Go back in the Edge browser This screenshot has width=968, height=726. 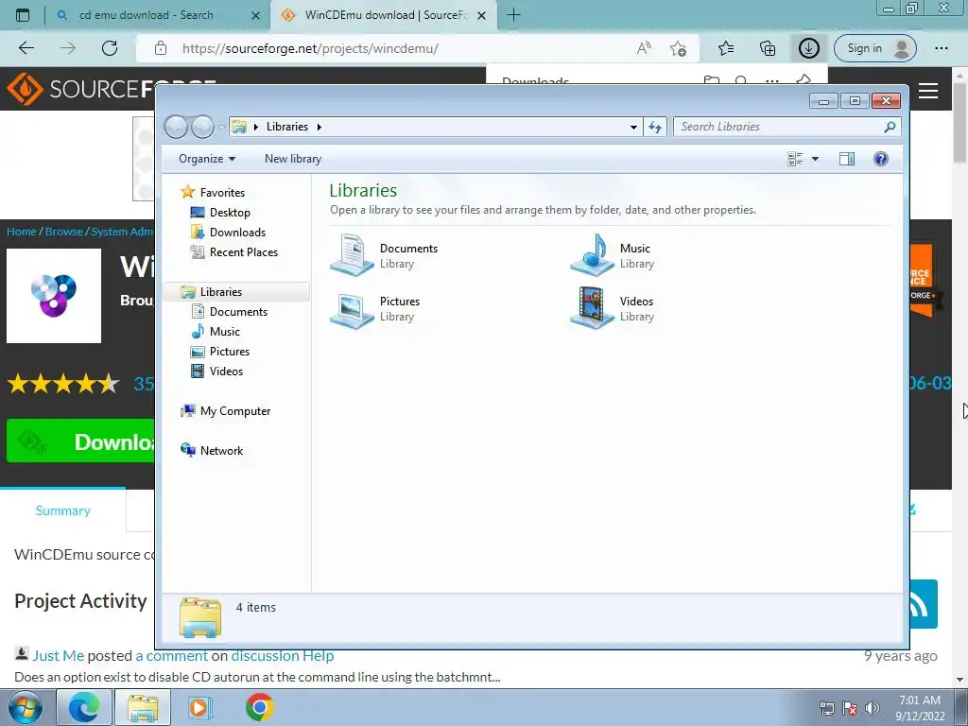coord(26,48)
